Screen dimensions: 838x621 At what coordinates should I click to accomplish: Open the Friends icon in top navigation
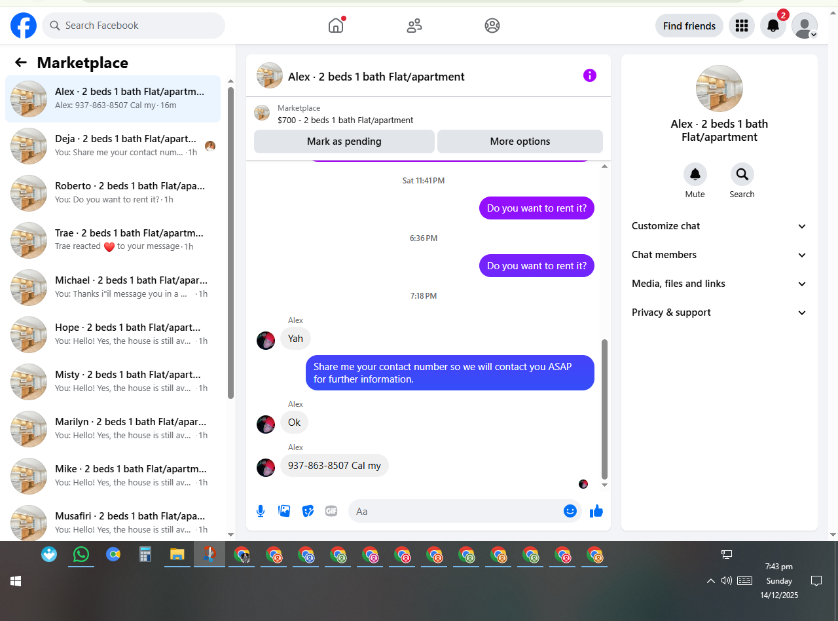pos(414,26)
